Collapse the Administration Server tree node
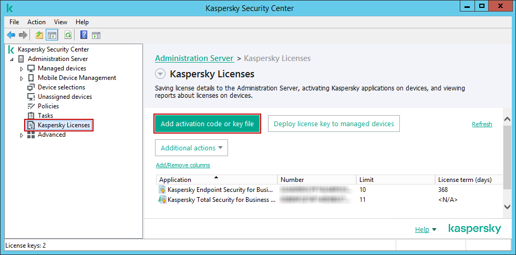 tap(12, 59)
